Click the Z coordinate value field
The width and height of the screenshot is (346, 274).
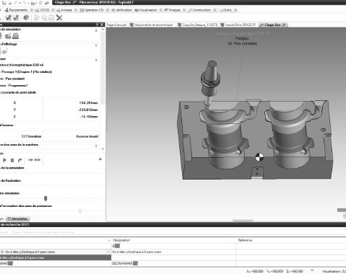(x=72, y=117)
